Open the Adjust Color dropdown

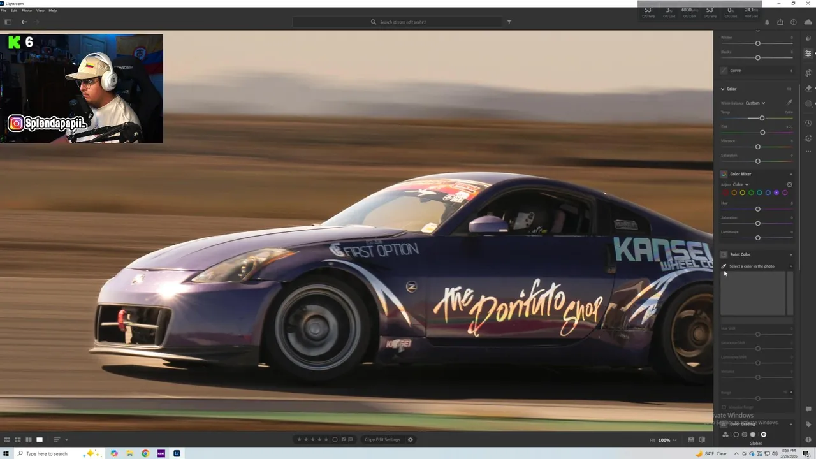click(740, 184)
